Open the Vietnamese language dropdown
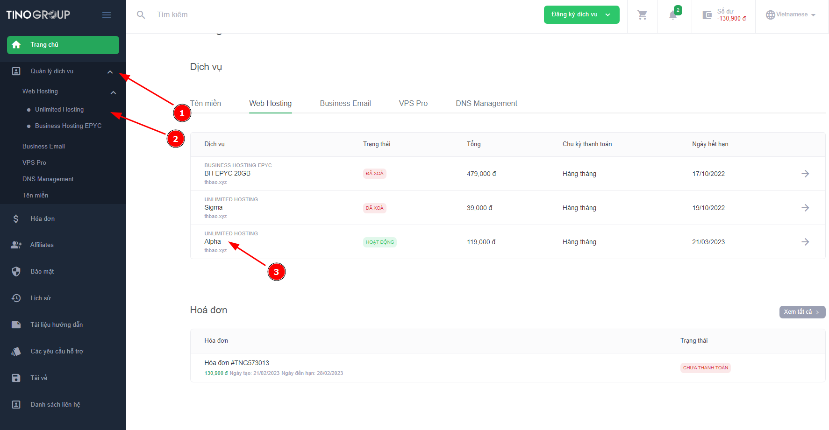Screen dimensions: 829x430 click(x=791, y=15)
